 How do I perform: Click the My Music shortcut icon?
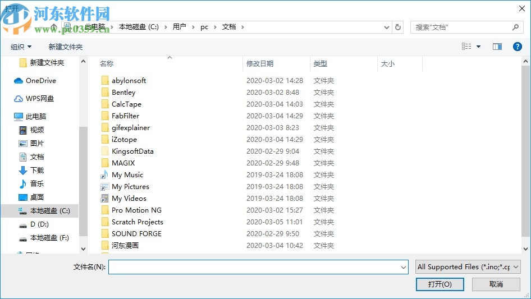tap(104, 174)
